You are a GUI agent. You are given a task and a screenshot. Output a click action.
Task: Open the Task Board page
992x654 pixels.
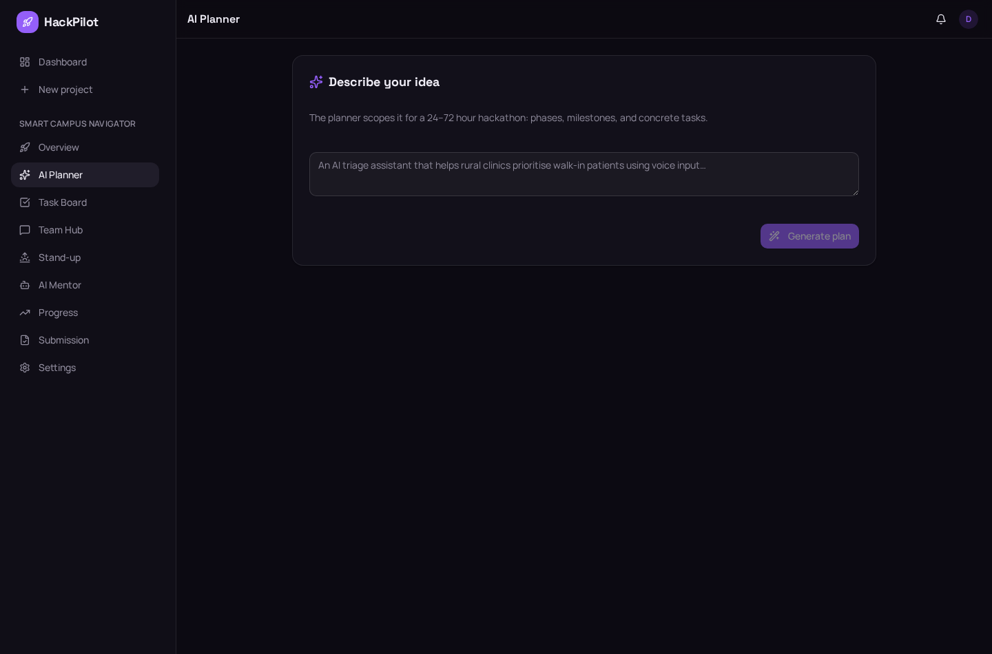pyautogui.click(x=85, y=202)
